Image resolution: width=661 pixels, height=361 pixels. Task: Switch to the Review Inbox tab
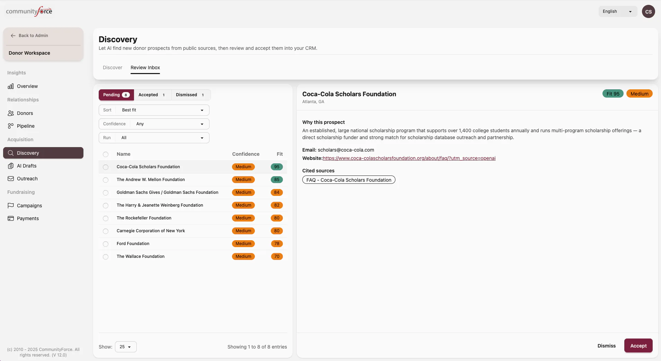(145, 67)
